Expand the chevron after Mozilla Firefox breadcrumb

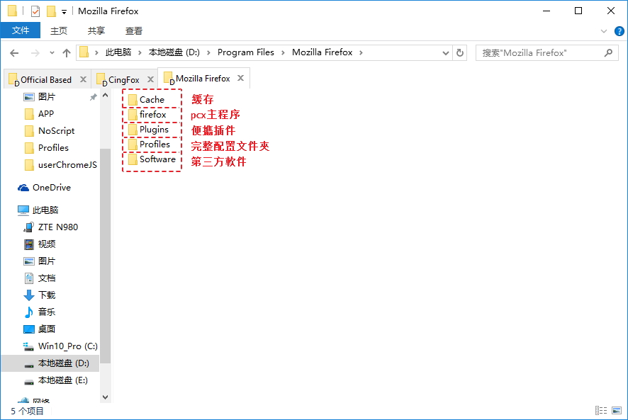pos(361,52)
